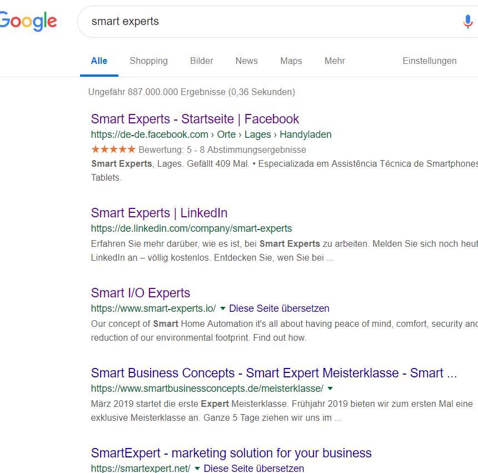The height and width of the screenshot is (473, 478).
Task: Switch to the Bilder tab
Action: pyautogui.click(x=201, y=61)
